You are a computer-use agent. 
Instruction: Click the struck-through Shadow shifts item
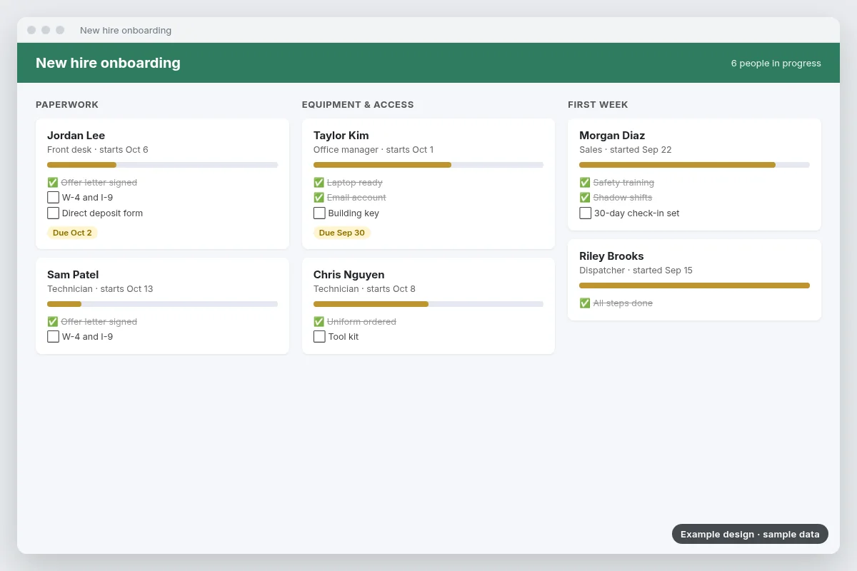[623, 198]
